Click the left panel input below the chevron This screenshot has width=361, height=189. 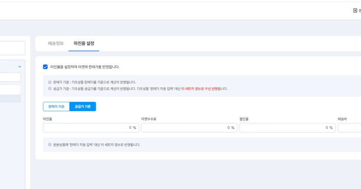(x=11, y=77)
